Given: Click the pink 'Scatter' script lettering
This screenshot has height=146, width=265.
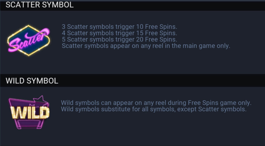Looking at the screenshot, I should click(29, 40).
